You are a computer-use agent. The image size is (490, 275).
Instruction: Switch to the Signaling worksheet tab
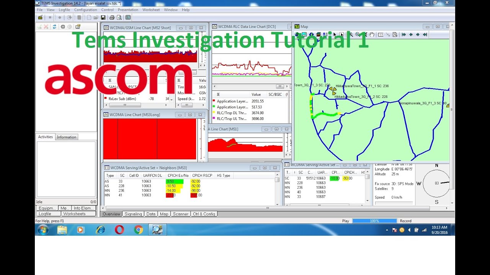click(133, 214)
